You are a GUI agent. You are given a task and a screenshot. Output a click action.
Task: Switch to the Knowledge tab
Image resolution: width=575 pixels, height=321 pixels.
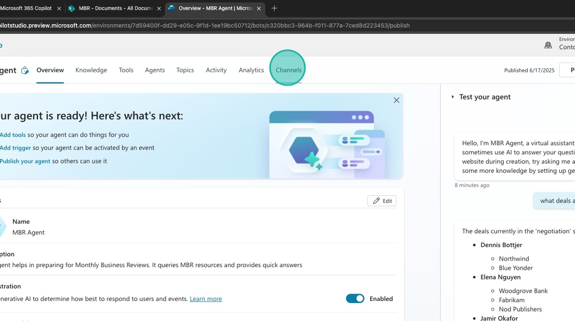(x=91, y=70)
